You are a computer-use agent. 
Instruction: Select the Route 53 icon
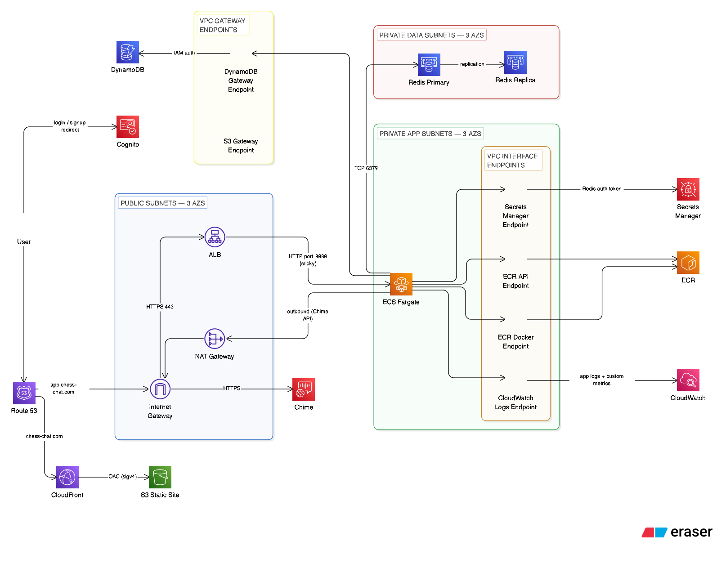point(24,393)
